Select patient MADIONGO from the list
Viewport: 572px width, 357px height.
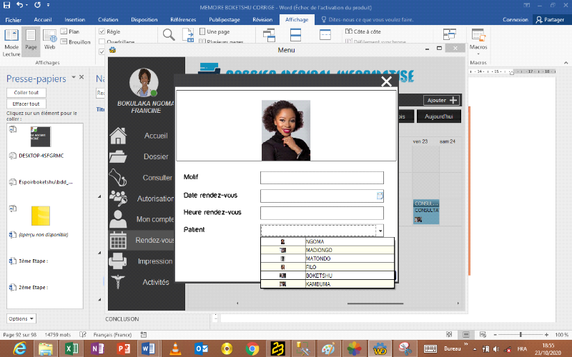[327, 250]
